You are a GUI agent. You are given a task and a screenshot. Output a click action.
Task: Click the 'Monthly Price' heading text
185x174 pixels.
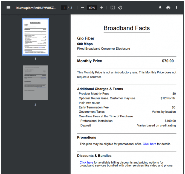[x=89, y=61]
